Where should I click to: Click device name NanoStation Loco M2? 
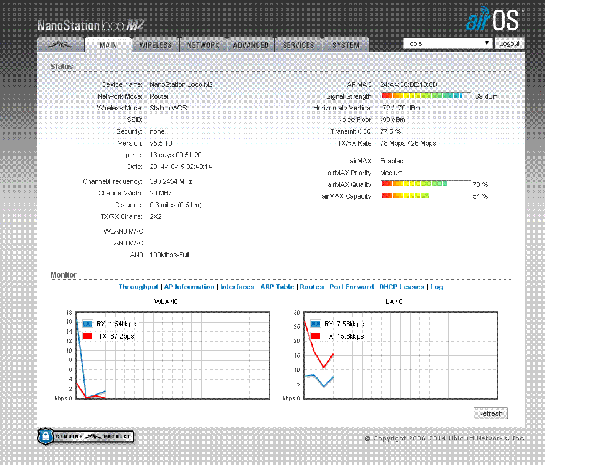[x=181, y=84]
